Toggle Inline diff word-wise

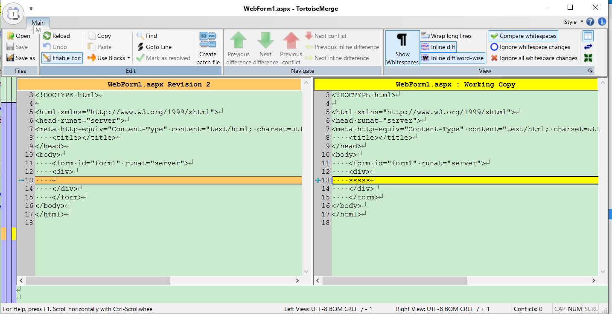point(452,58)
